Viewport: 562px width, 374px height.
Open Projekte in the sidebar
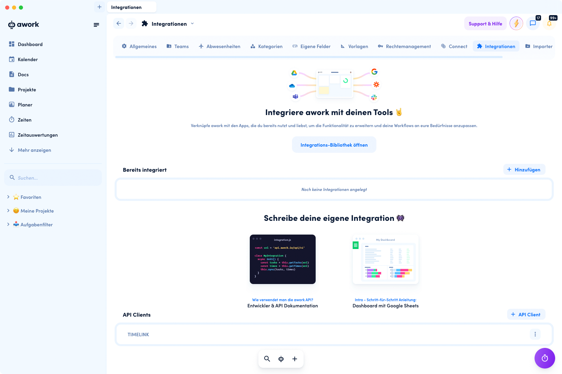(27, 89)
